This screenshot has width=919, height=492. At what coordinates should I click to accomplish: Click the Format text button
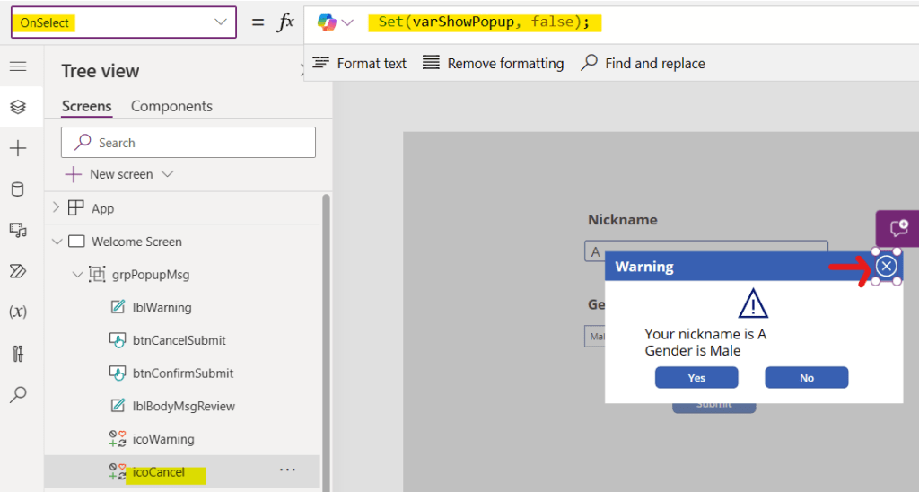pos(359,63)
